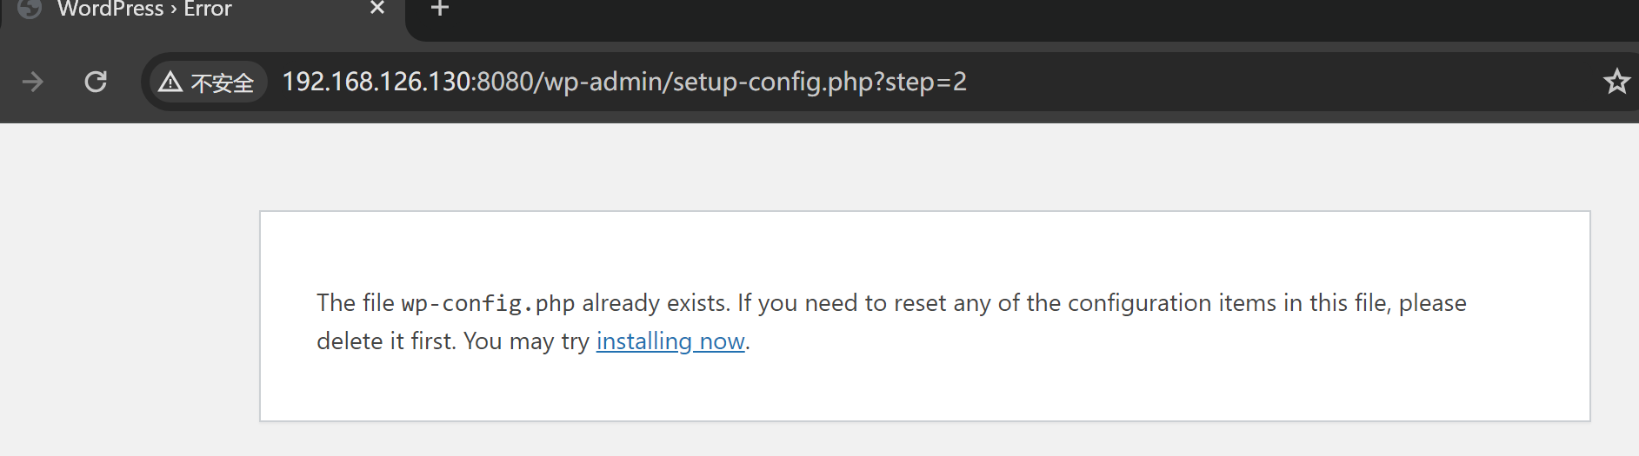
Task: Click the not-secure warning triangle icon
Action: click(170, 83)
